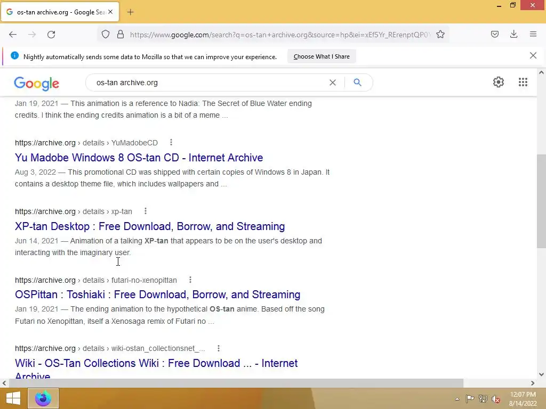Open tracking protection shield icon
The width and height of the screenshot is (546, 409).
[x=106, y=35]
